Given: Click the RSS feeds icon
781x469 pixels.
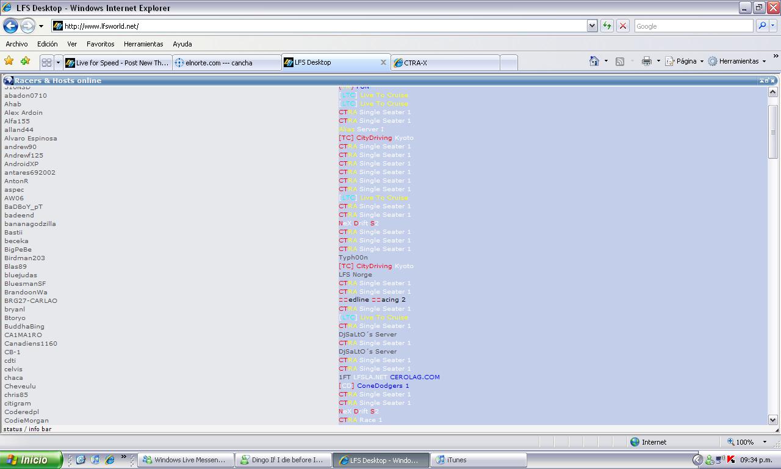Looking at the screenshot, I should 620,61.
